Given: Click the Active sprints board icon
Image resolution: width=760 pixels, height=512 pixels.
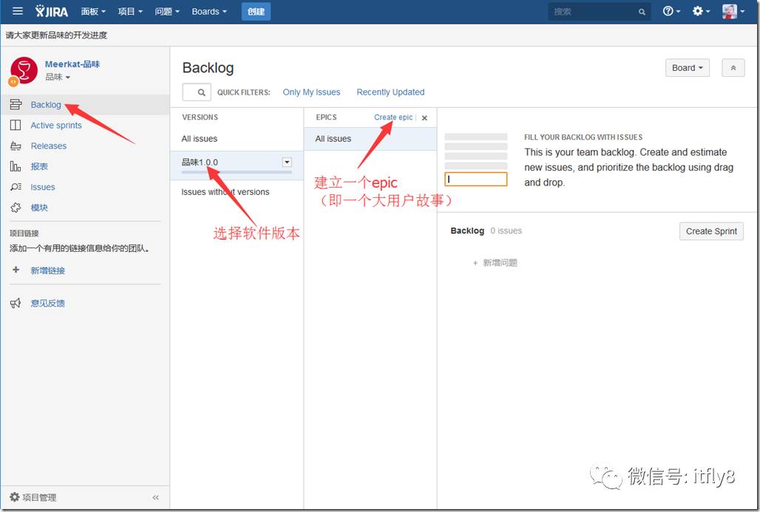Looking at the screenshot, I should click(x=16, y=125).
